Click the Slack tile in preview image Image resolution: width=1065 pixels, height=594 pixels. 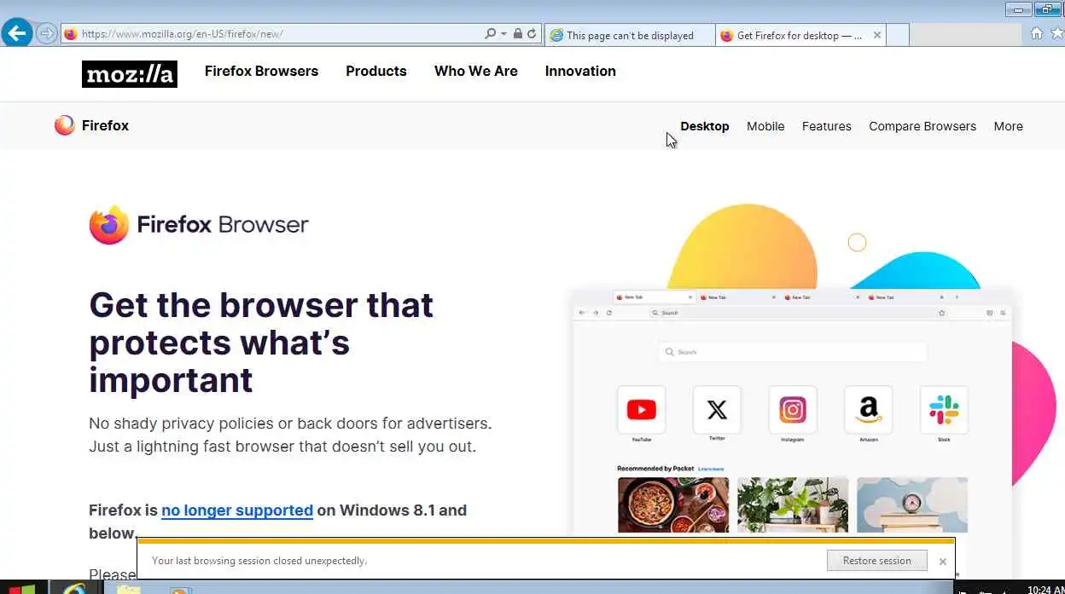tap(944, 410)
